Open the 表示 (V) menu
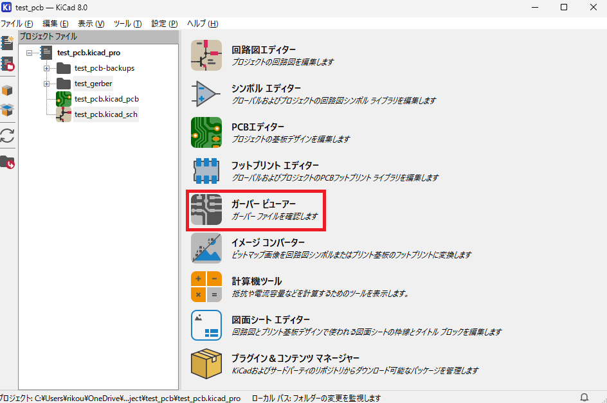Image resolution: width=607 pixels, height=403 pixels. click(91, 24)
